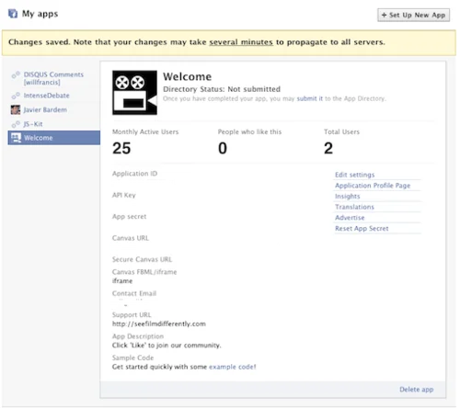460x409 pixels.
Task: Open DISQUS Comments [willfrancis] app
Action: [53, 78]
